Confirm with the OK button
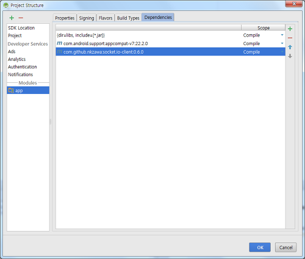Image resolution: width=305 pixels, height=259 pixels. tap(260, 247)
